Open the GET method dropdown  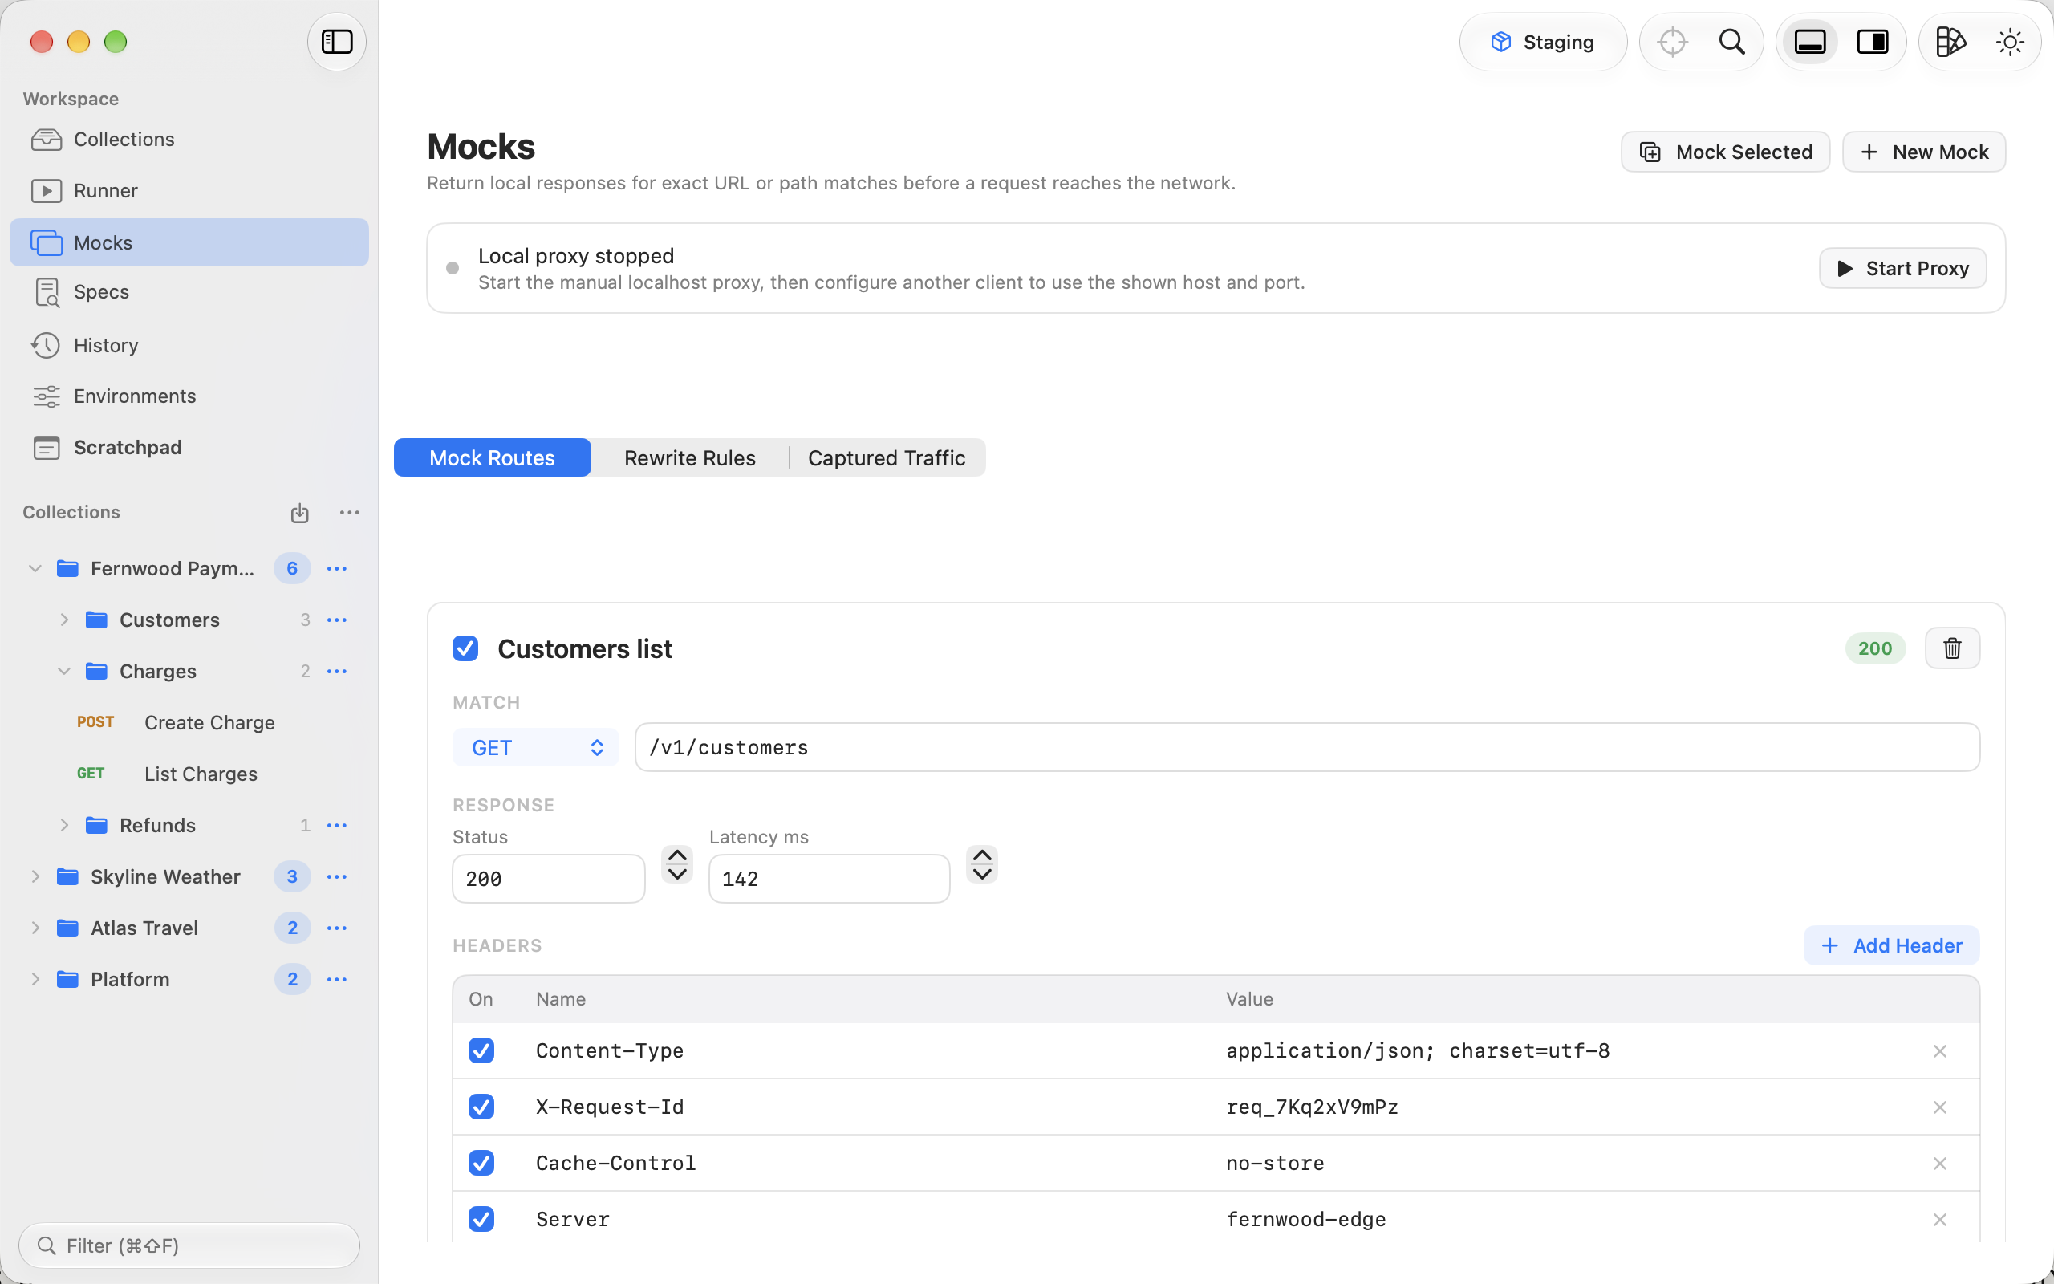pyautogui.click(x=536, y=747)
